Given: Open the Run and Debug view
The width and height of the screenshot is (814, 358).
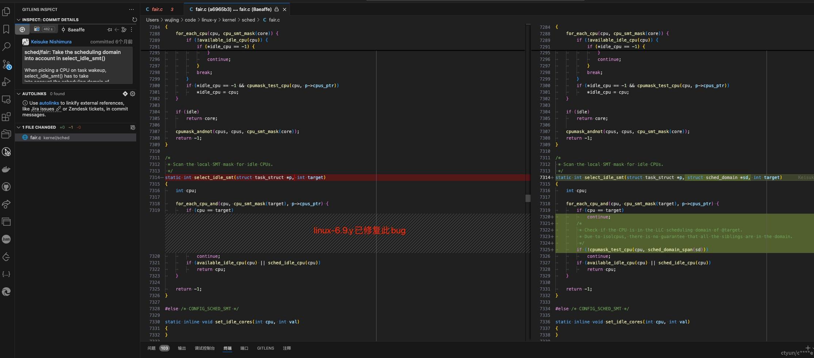Looking at the screenshot, I should (6, 82).
